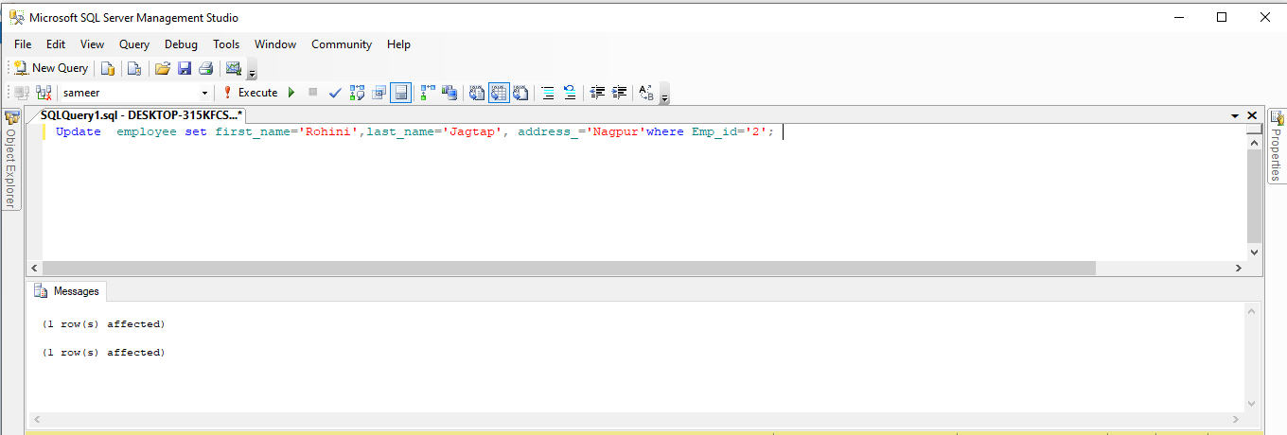1287x435 pixels.
Task: Open the Debug menu
Action: [181, 44]
